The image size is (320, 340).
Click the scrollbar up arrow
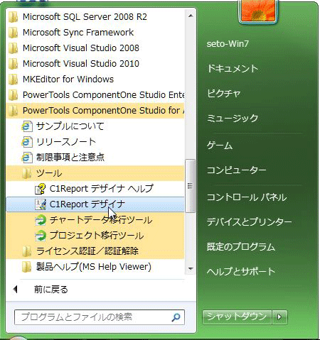tap(191, 16)
